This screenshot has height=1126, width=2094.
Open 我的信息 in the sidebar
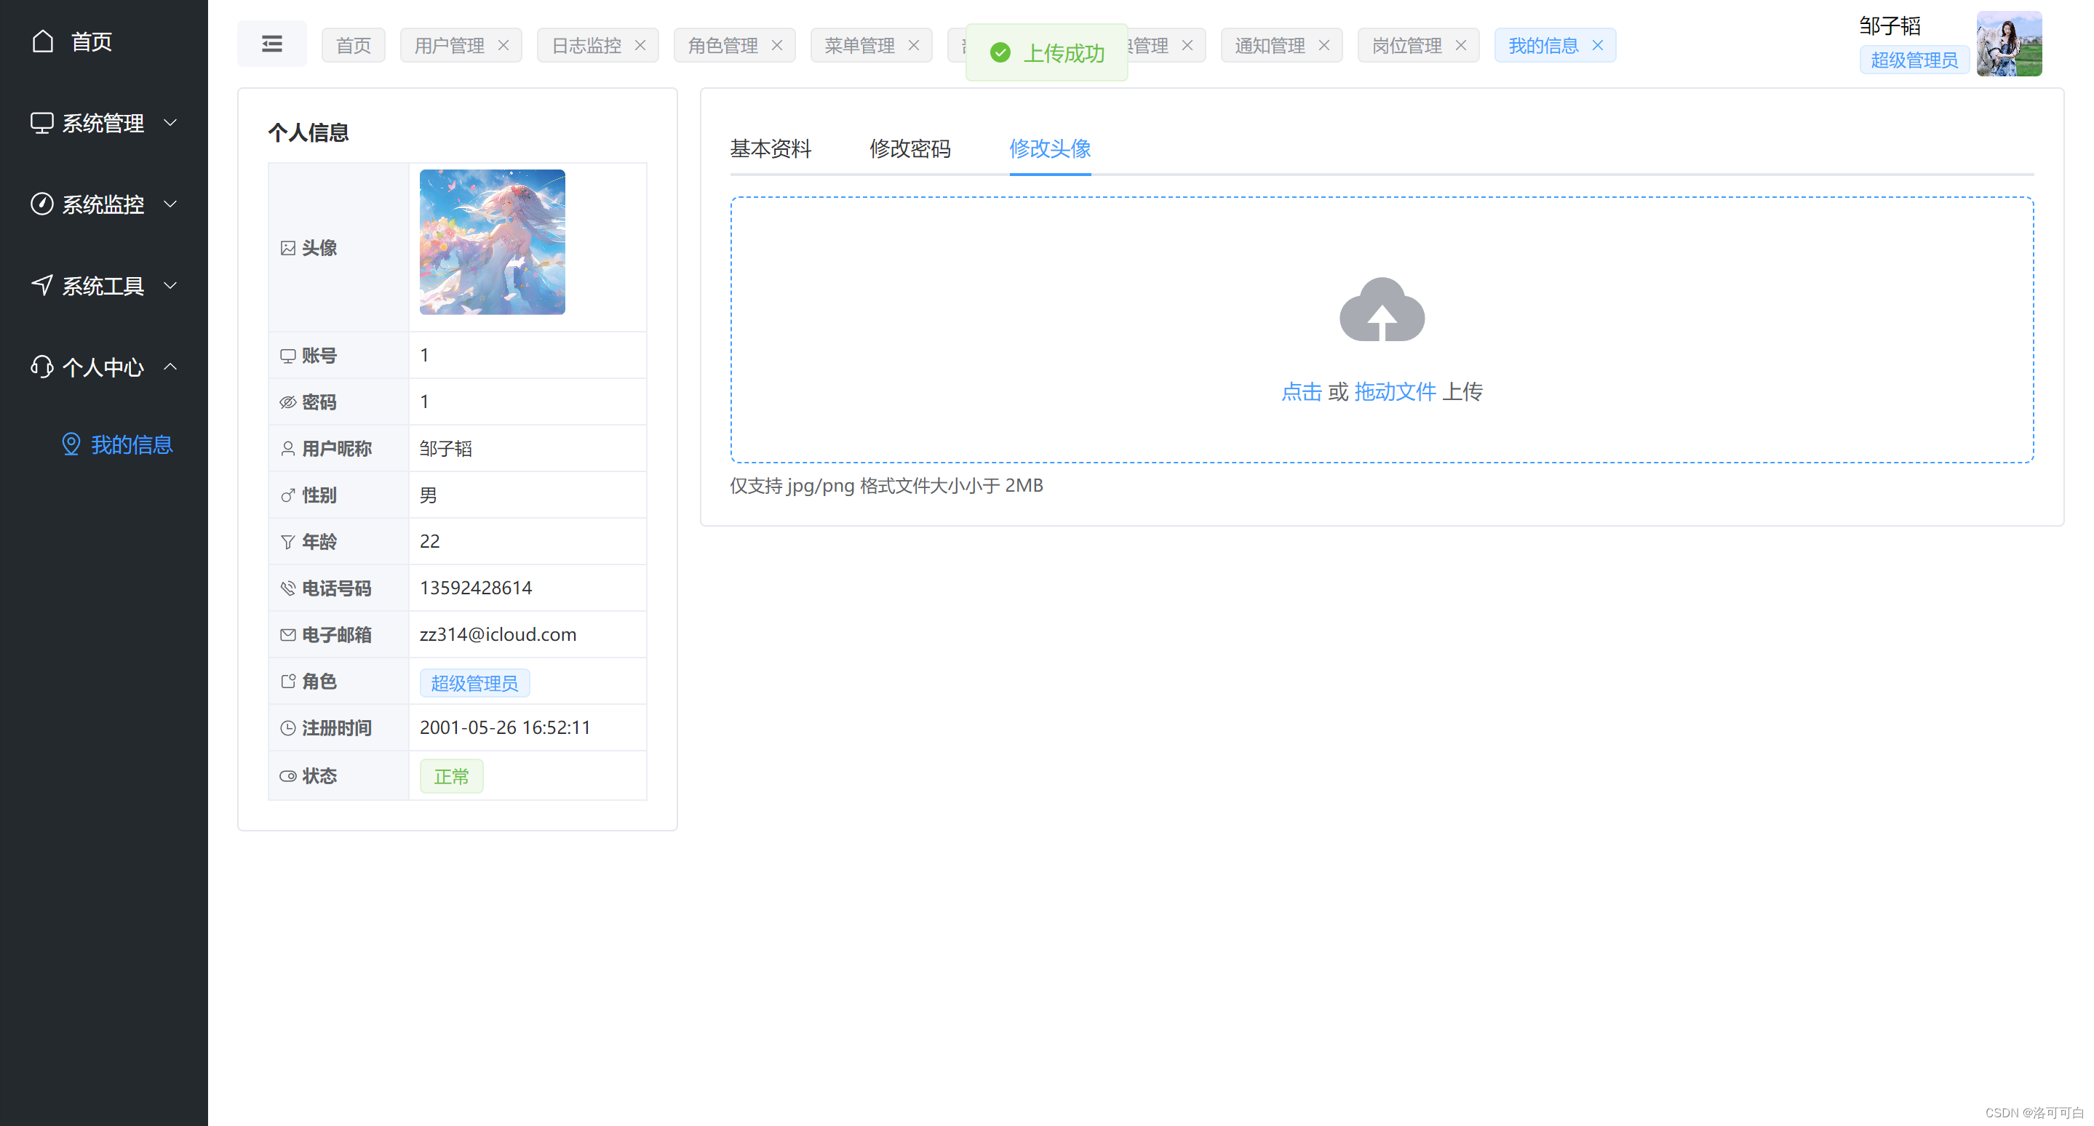(104, 444)
